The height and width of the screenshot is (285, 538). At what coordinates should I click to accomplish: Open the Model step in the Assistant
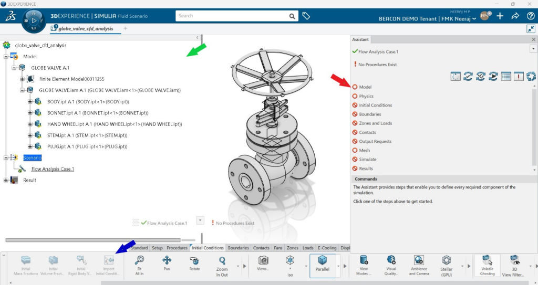365,87
